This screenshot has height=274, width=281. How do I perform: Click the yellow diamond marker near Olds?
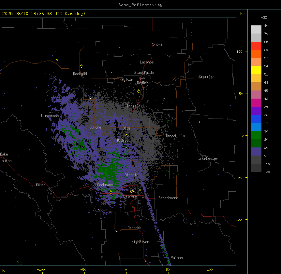(x=126, y=136)
